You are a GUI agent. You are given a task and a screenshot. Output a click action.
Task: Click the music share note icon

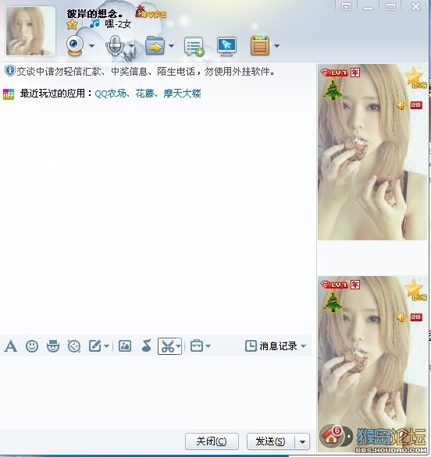[x=146, y=345]
